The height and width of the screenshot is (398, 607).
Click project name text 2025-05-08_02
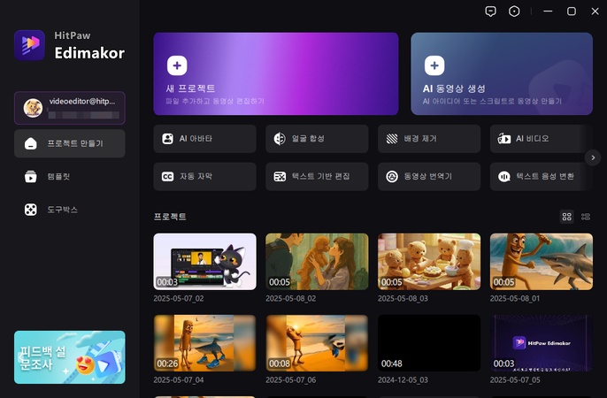[291, 299]
